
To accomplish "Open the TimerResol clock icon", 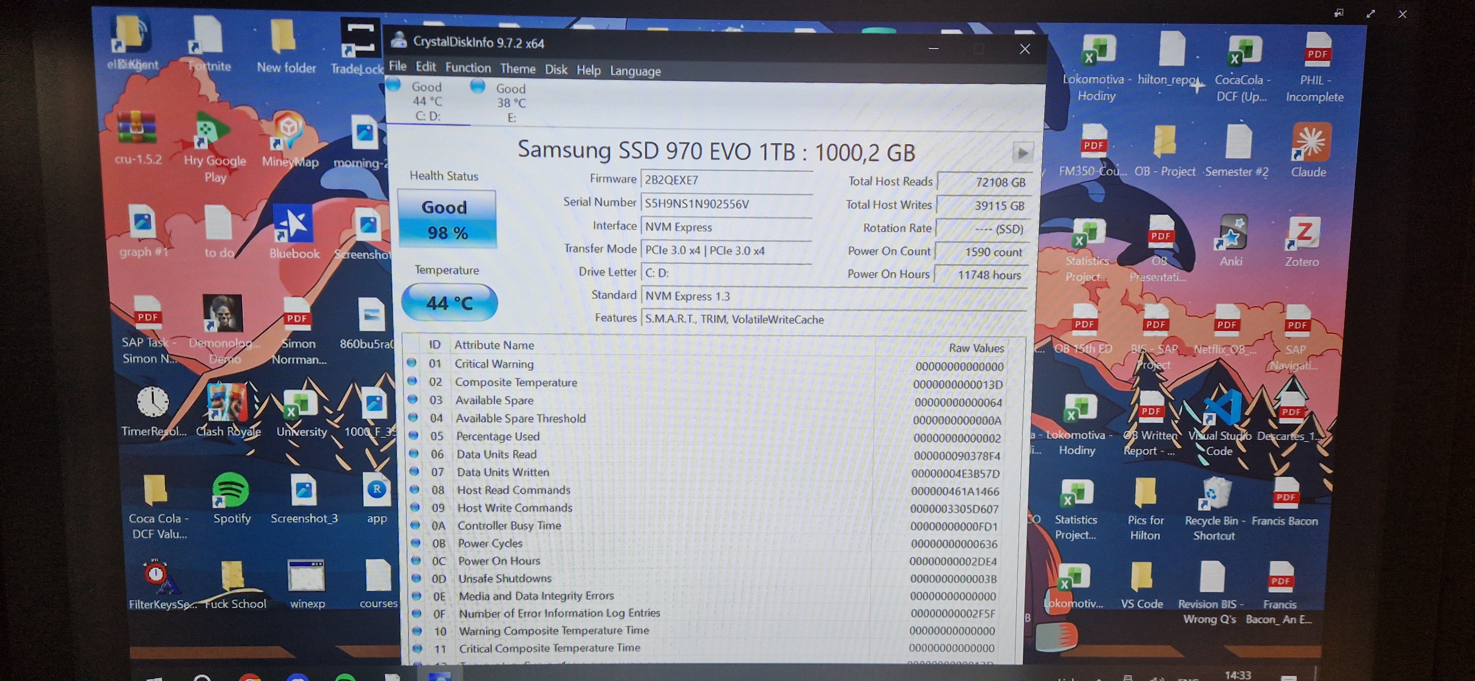I will pyautogui.click(x=153, y=411).
